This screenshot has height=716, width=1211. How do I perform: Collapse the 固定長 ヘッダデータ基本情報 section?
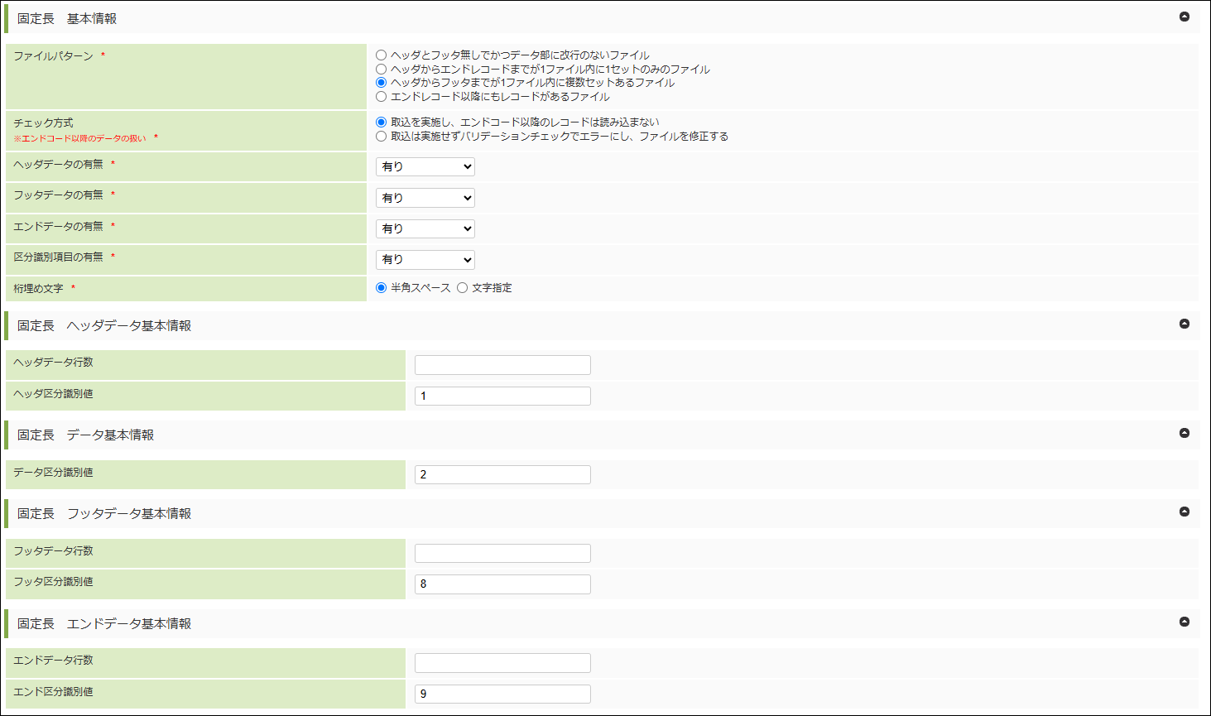pos(1184,324)
